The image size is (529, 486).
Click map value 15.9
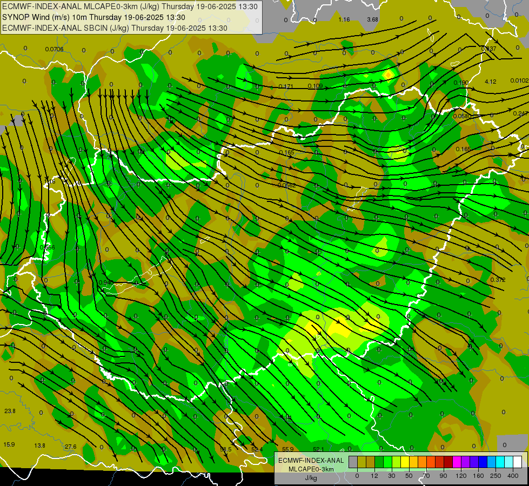tap(9, 444)
